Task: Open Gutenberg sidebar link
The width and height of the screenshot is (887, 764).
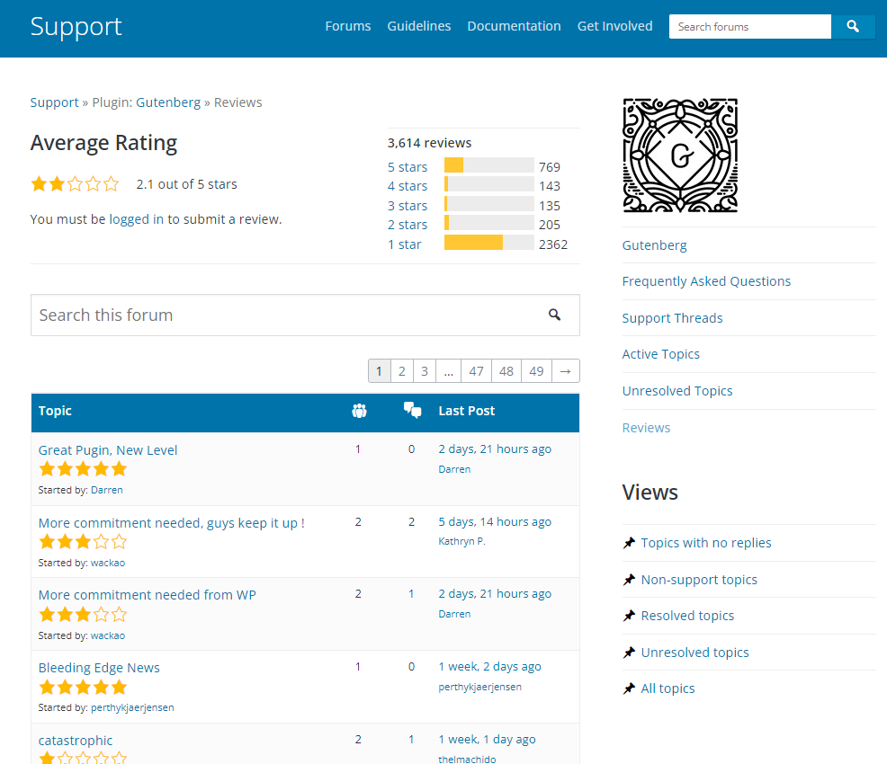Action: point(655,245)
